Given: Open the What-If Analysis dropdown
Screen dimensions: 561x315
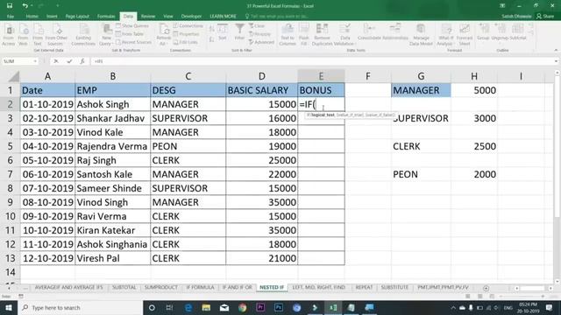Looking at the screenshot, I should coord(446,35).
